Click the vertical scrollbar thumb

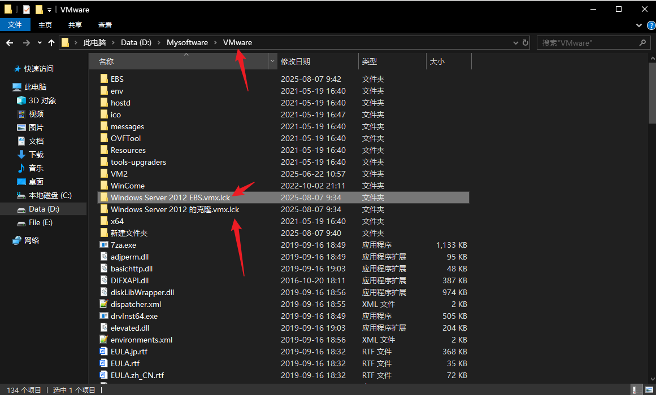[652, 93]
